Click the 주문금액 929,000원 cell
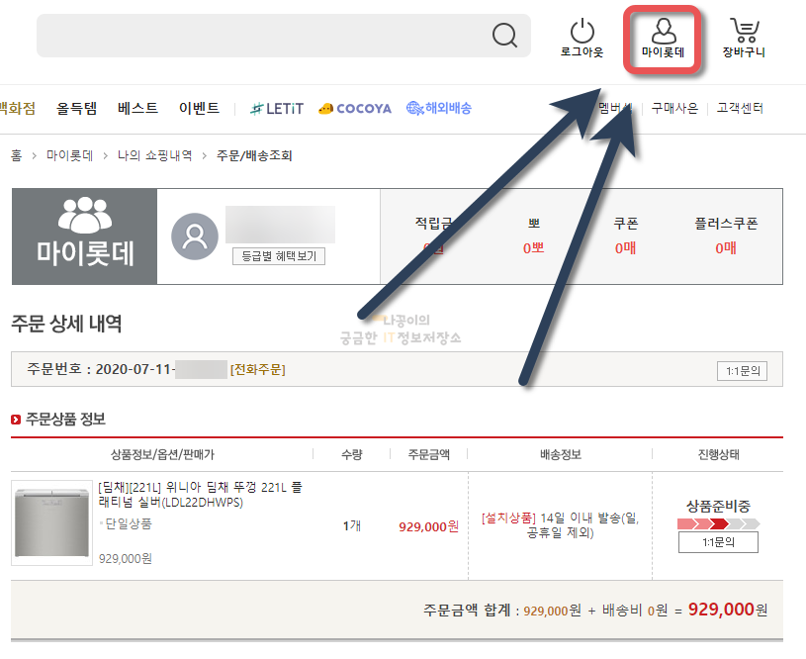 (428, 526)
